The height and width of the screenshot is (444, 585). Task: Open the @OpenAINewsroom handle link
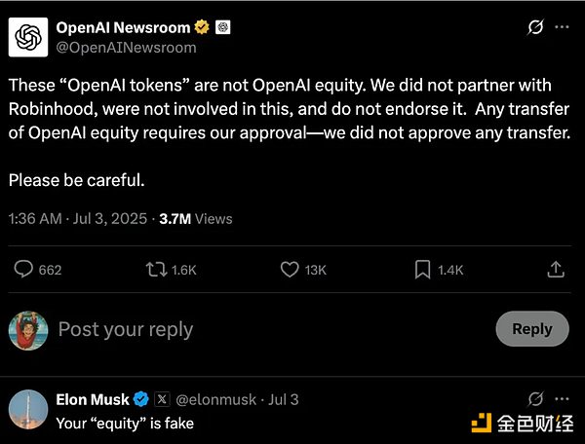(x=126, y=47)
